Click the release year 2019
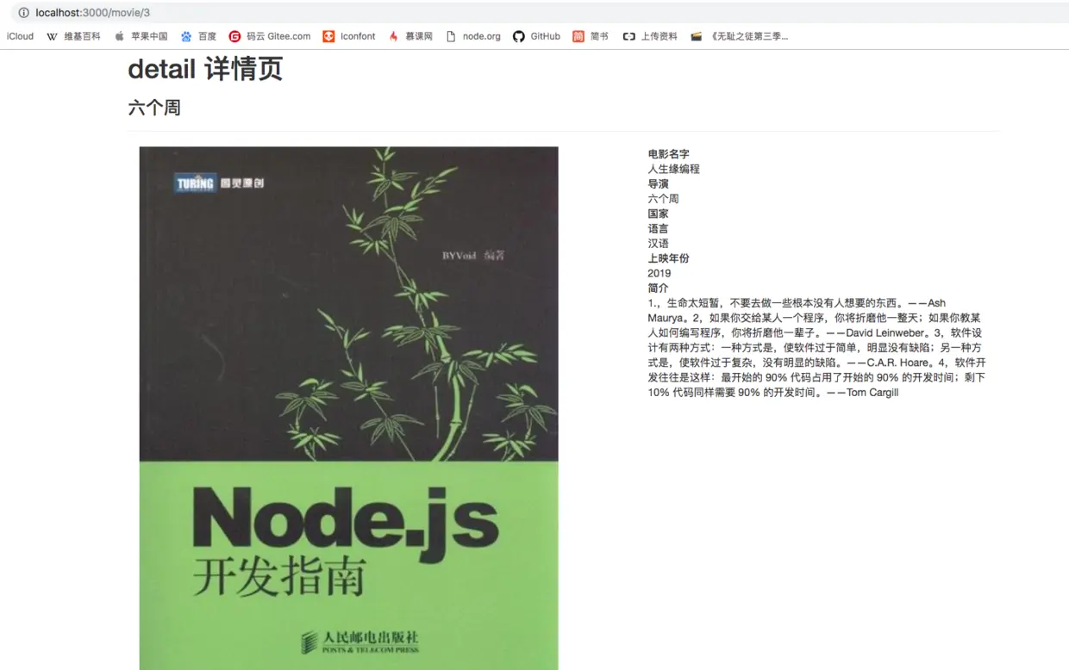Screen dimensions: 1069x670 [660, 273]
